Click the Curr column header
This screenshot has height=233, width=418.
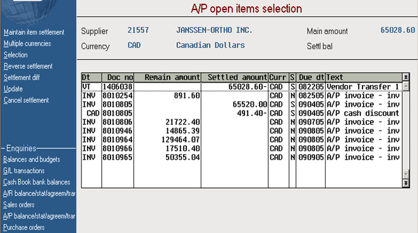278,77
